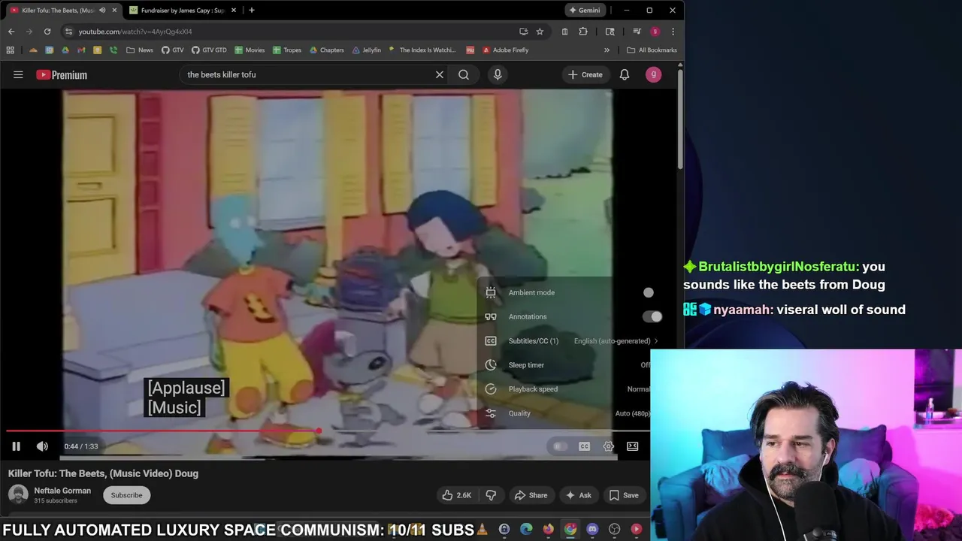
Task: Open the All Bookmarks folder
Action: 652,50
